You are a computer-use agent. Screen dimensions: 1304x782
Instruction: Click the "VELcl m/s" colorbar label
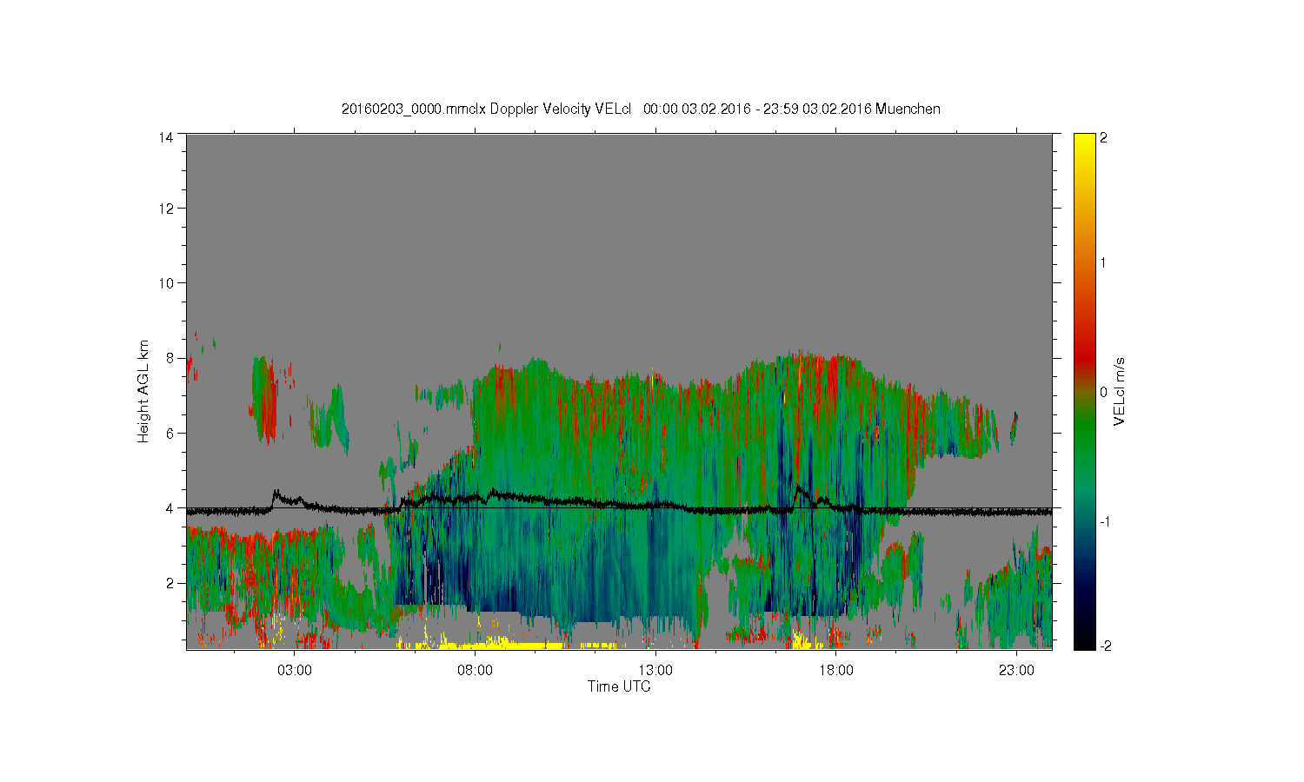[x=1120, y=391]
